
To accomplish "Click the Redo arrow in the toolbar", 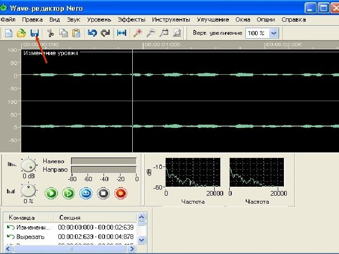I will tap(105, 33).
